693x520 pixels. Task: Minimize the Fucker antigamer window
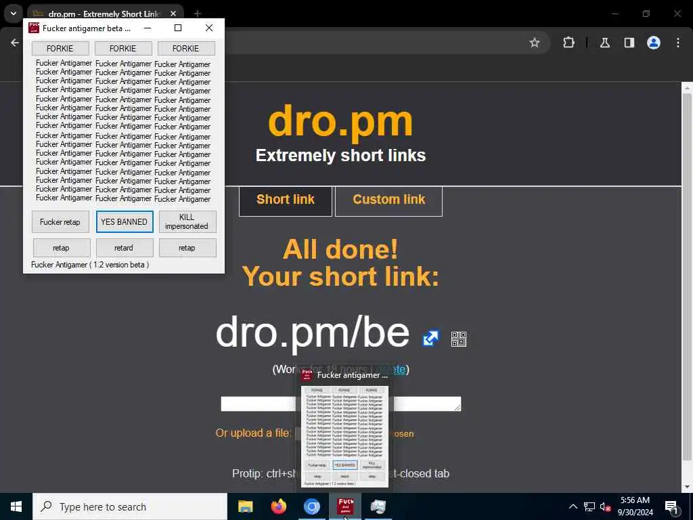[x=148, y=28]
